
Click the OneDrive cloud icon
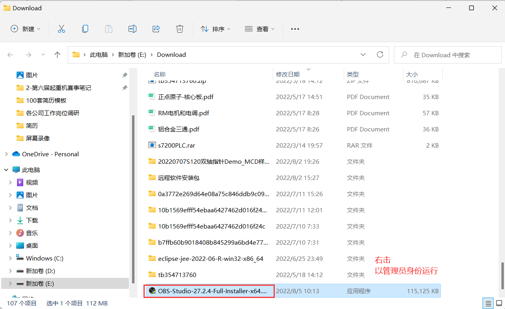tap(16, 154)
